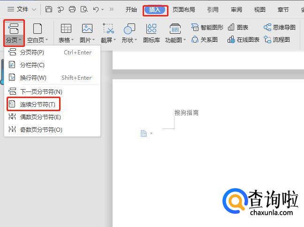304x227 pixels.
Task: Choose 连续分节符(T) from the menu
Action: 38,104
